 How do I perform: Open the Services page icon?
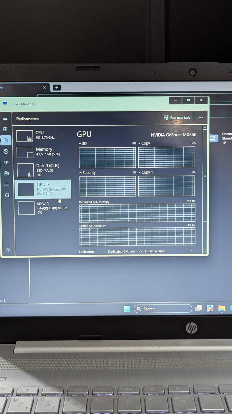tap(7, 195)
